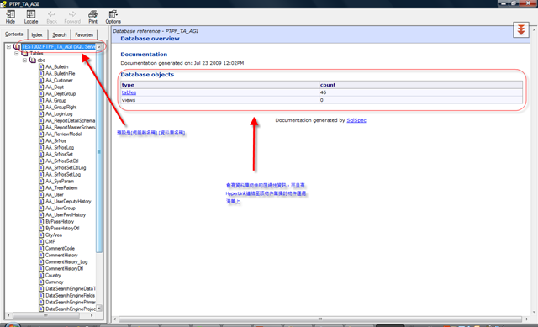This screenshot has width=538, height=327.
Task: Follow the tables hyperlink in Database objects
Action: [x=129, y=92]
